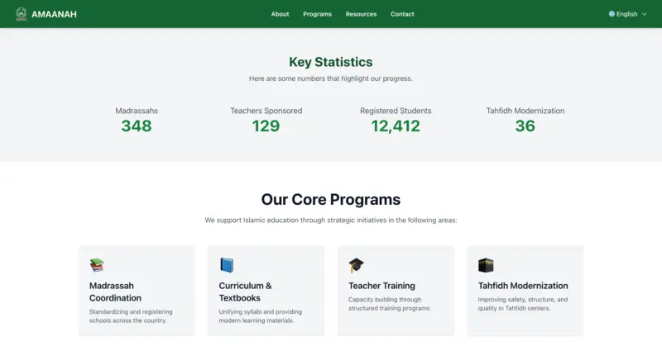The width and height of the screenshot is (662, 351).
Task: Click the Madrassahs value 348
Action: (137, 126)
